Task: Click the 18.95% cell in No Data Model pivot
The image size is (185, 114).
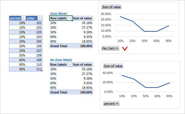Action: (x=83, y=88)
